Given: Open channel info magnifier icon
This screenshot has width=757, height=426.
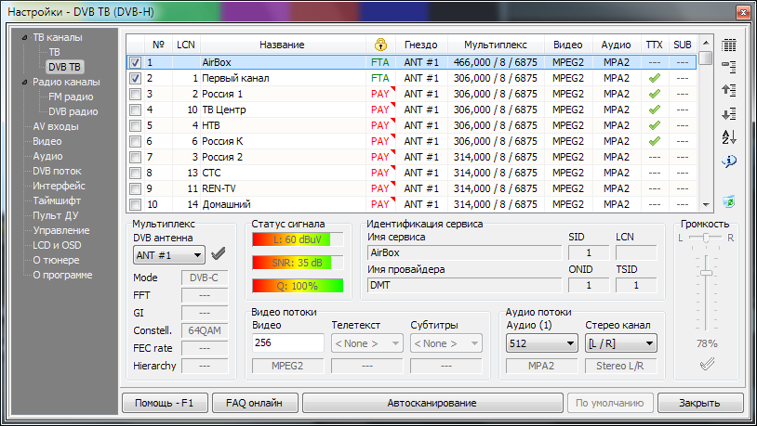Looking at the screenshot, I should pos(729,161).
